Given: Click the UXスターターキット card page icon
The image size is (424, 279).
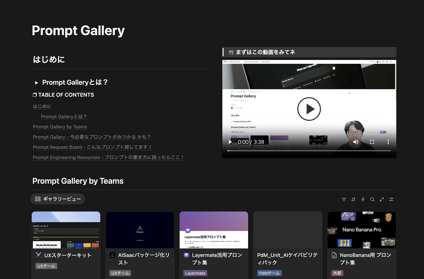Looking at the screenshot, I should point(38,254).
